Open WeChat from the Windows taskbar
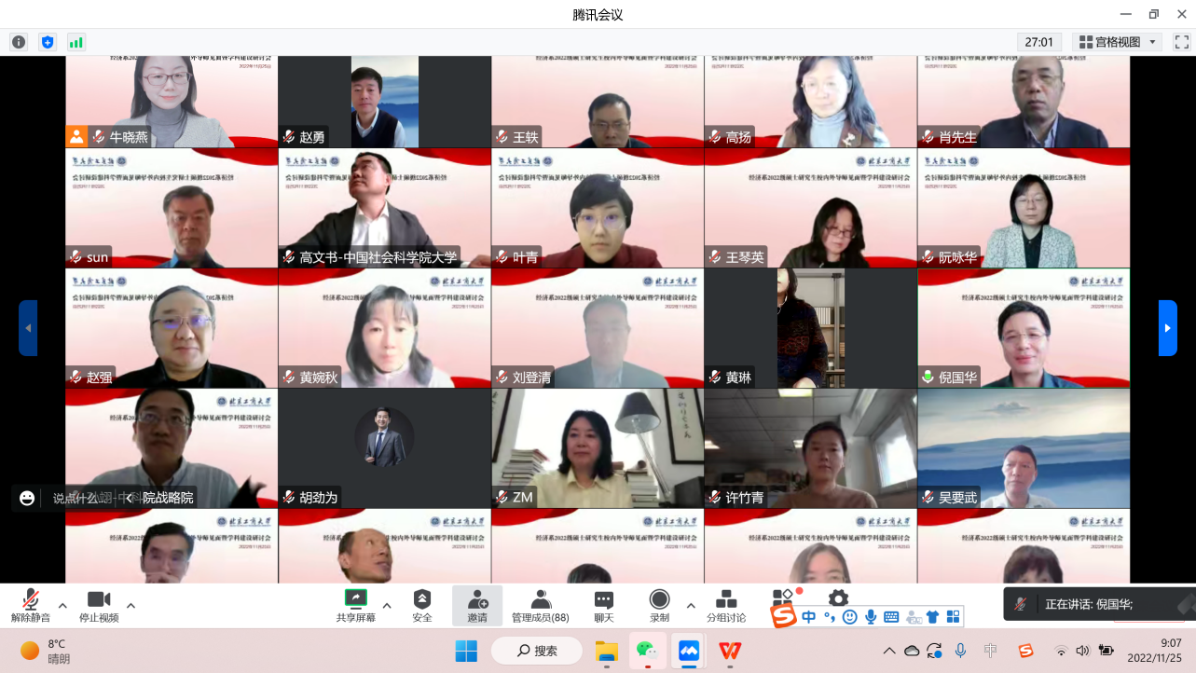This screenshot has width=1196, height=673. [x=646, y=650]
